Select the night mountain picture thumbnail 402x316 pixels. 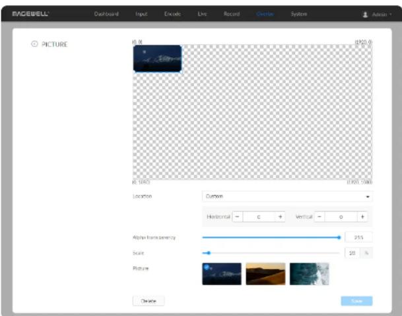pos(222,274)
